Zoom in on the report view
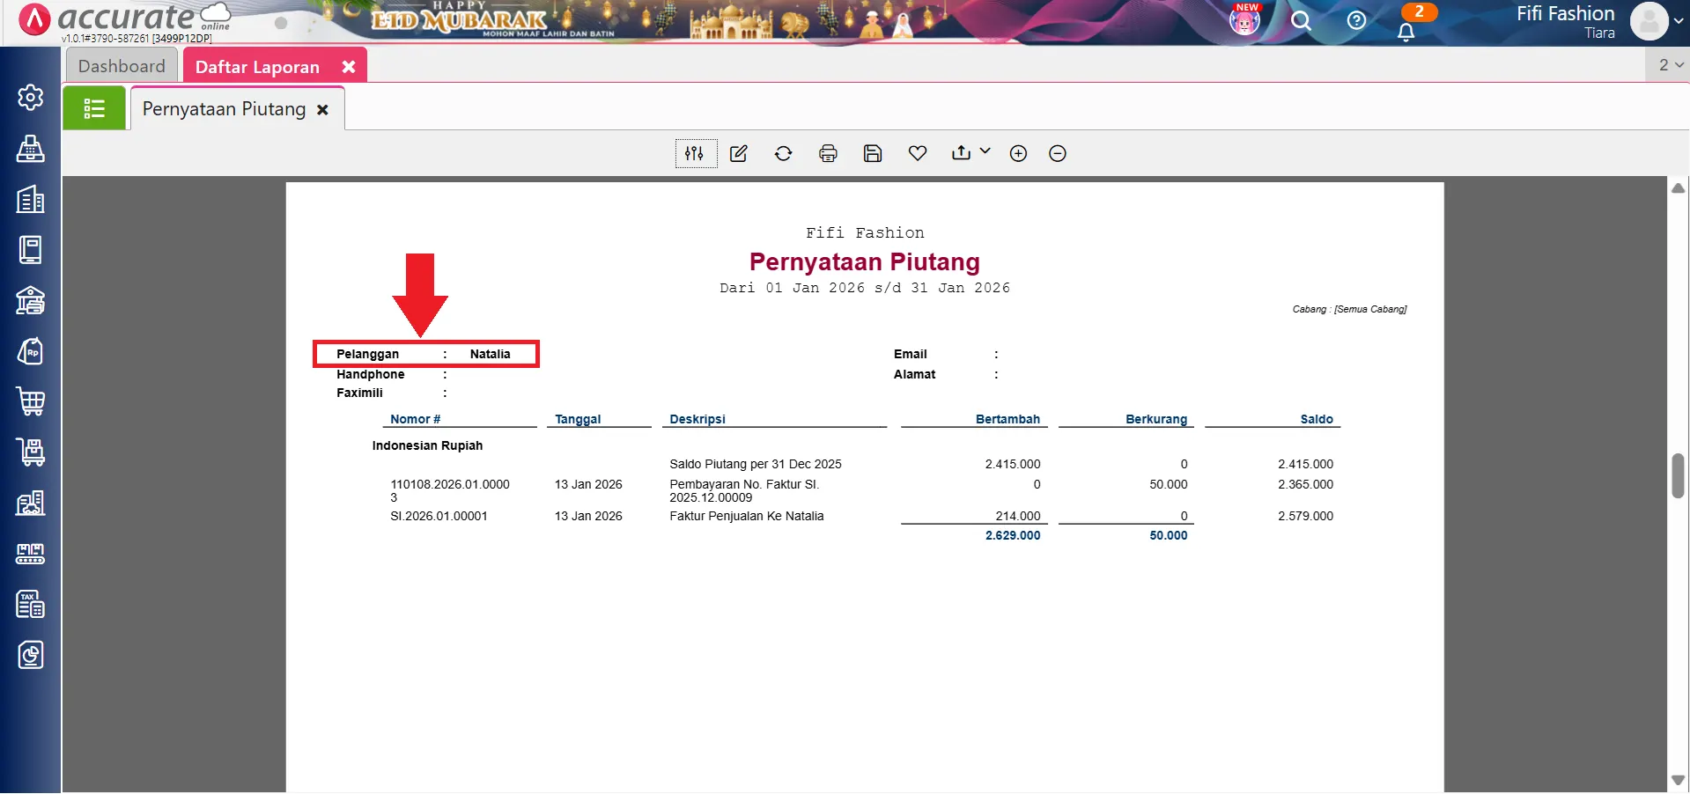 (1018, 152)
